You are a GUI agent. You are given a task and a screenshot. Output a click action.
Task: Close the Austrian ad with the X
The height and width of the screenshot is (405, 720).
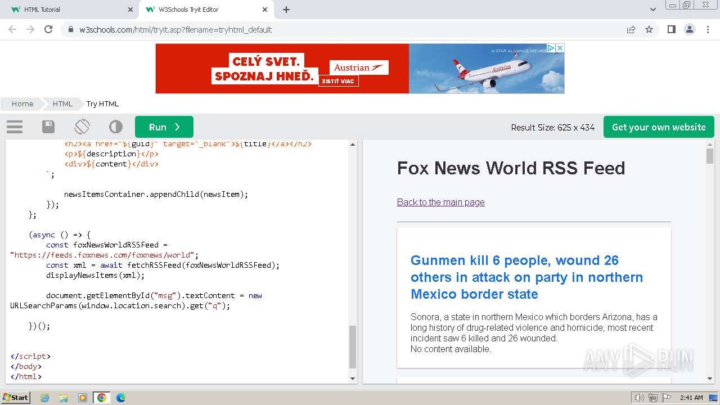coord(560,48)
